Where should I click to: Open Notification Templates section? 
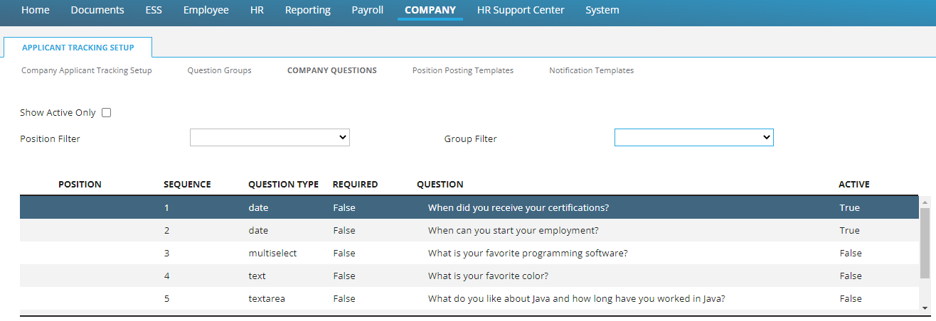(591, 70)
